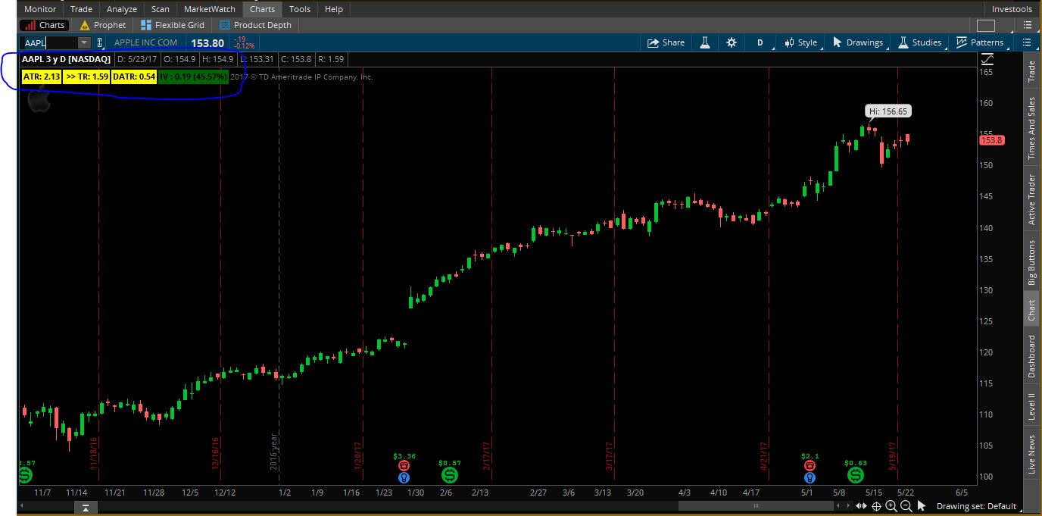Open the chart grid layout rectangle selector
Screen dimensions: 1042x516
pos(985,26)
